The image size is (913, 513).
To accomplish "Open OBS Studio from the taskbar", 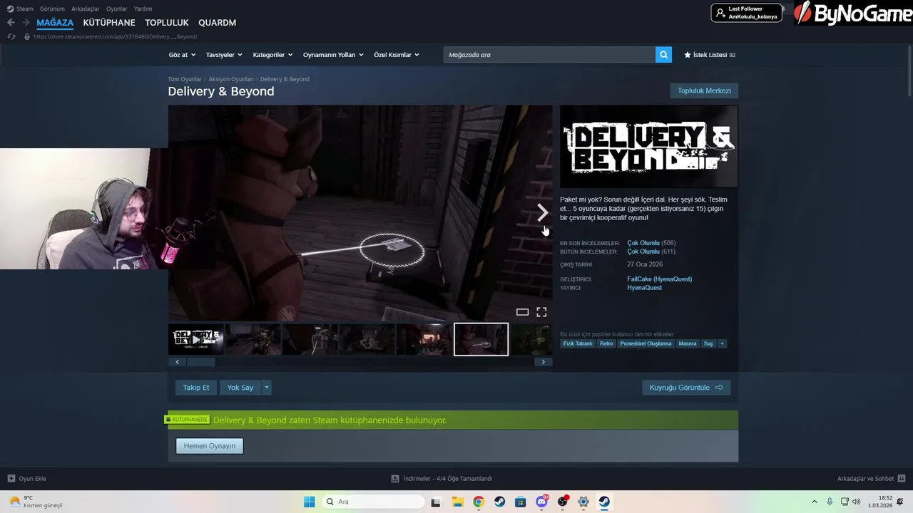I will coord(563,502).
